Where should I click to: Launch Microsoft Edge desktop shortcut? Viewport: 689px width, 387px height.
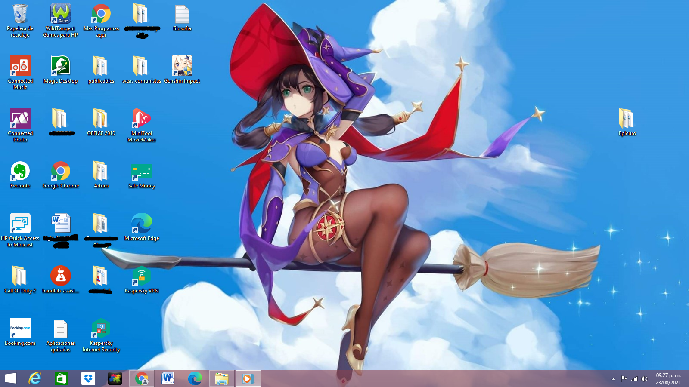coord(141,227)
